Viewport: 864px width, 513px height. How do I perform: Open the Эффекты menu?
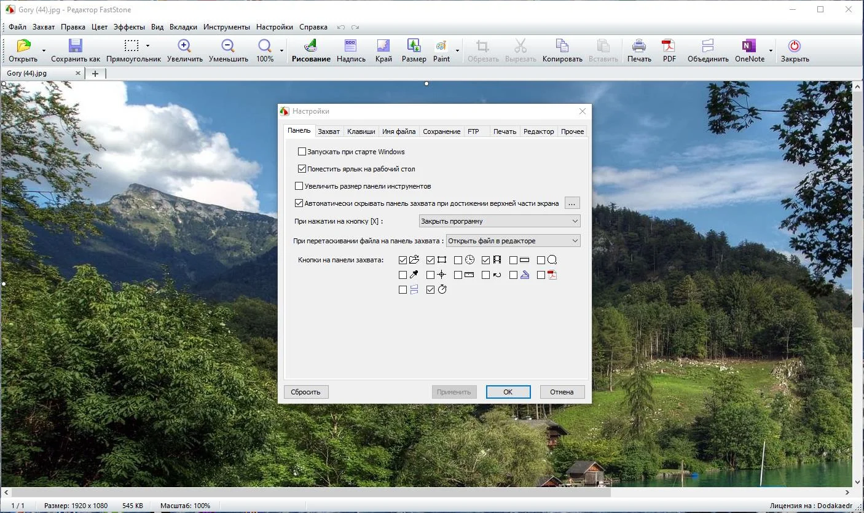[x=129, y=27]
